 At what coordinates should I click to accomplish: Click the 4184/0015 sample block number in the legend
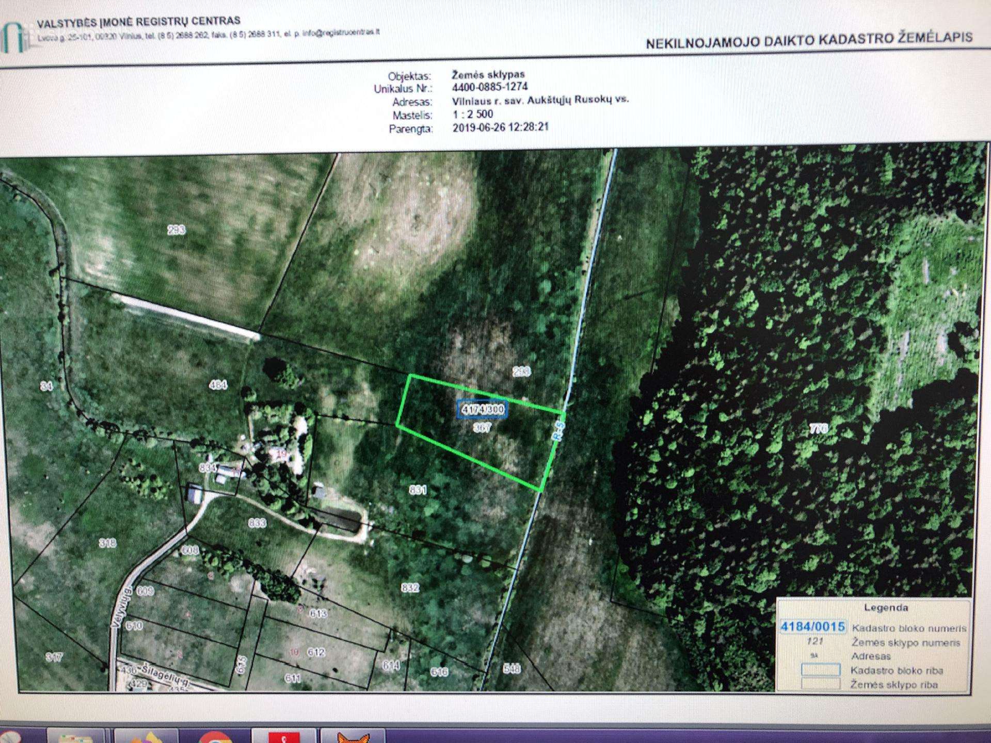tap(813, 626)
